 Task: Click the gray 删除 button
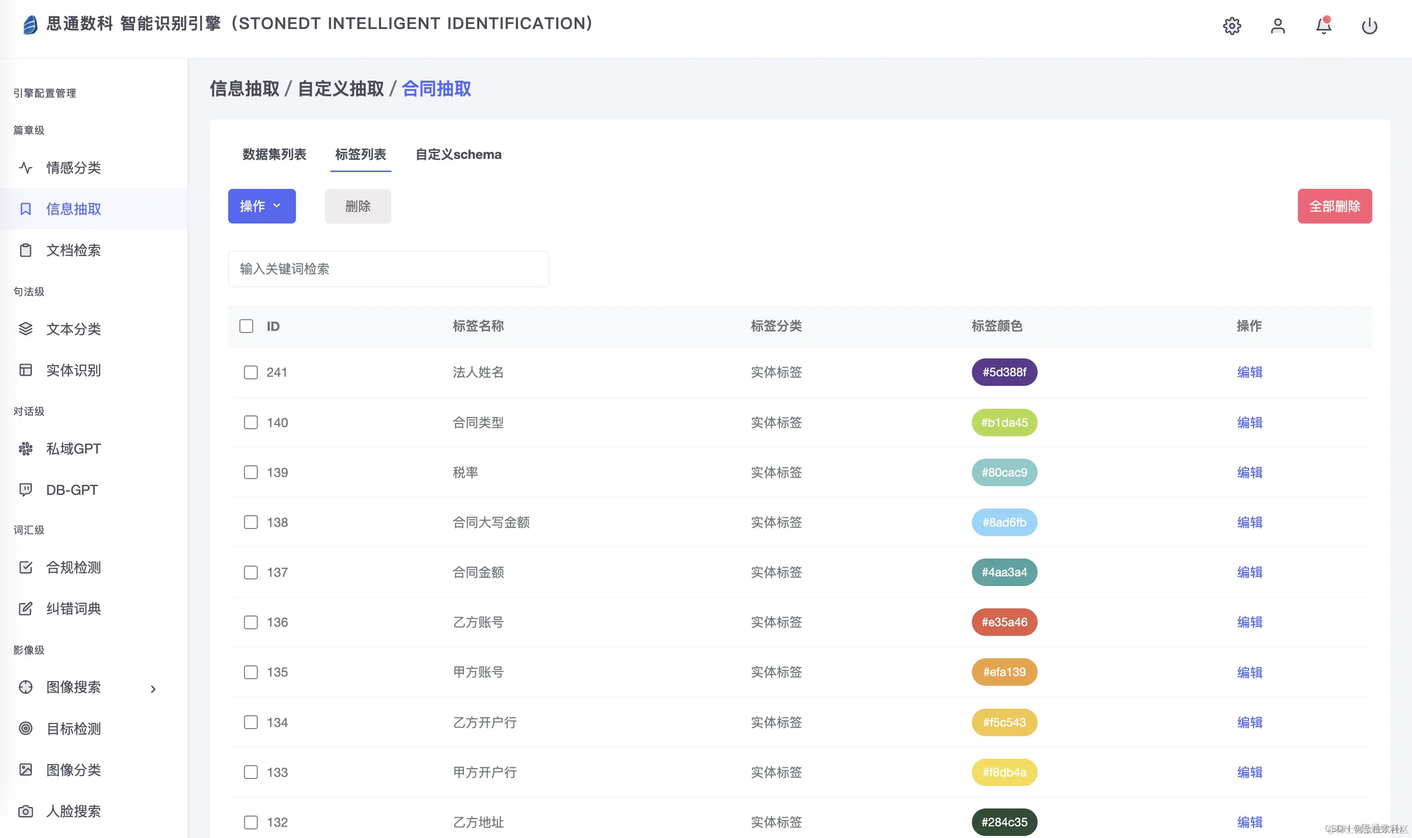(358, 206)
